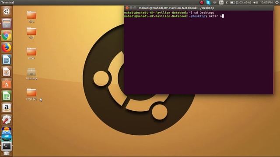
Task: Close the terminal window
Action: [127, 8]
